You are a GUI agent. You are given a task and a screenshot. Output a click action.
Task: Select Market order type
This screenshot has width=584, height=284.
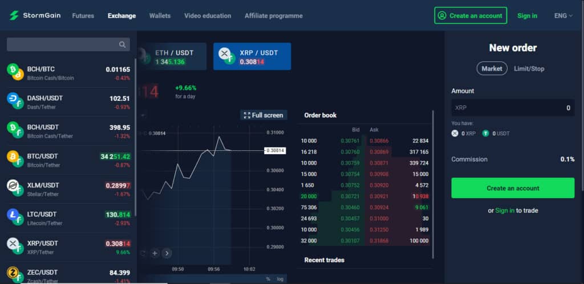click(x=492, y=68)
